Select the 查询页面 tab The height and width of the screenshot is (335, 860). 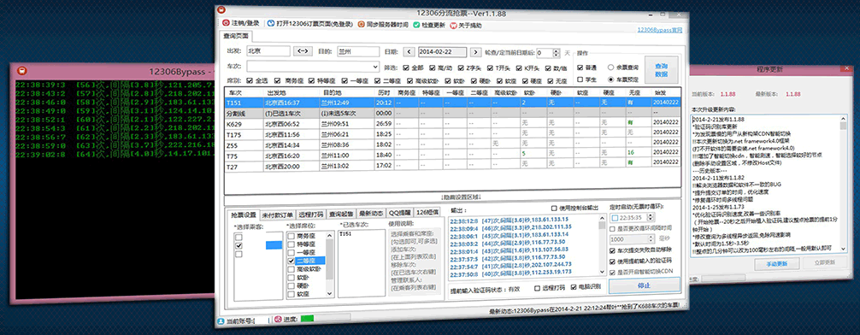(x=235, y=36)
